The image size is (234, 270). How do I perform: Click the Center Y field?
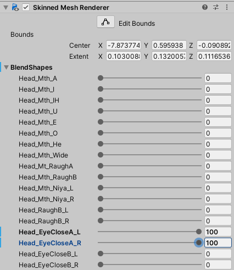point(169,45)
